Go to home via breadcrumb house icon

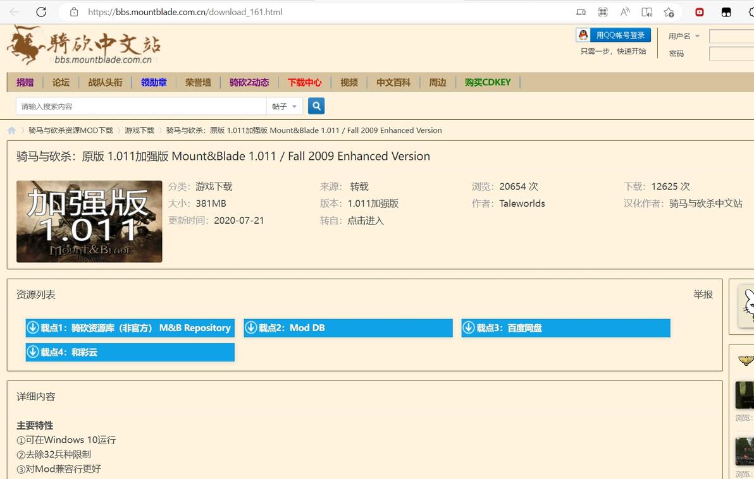point(11,130)
